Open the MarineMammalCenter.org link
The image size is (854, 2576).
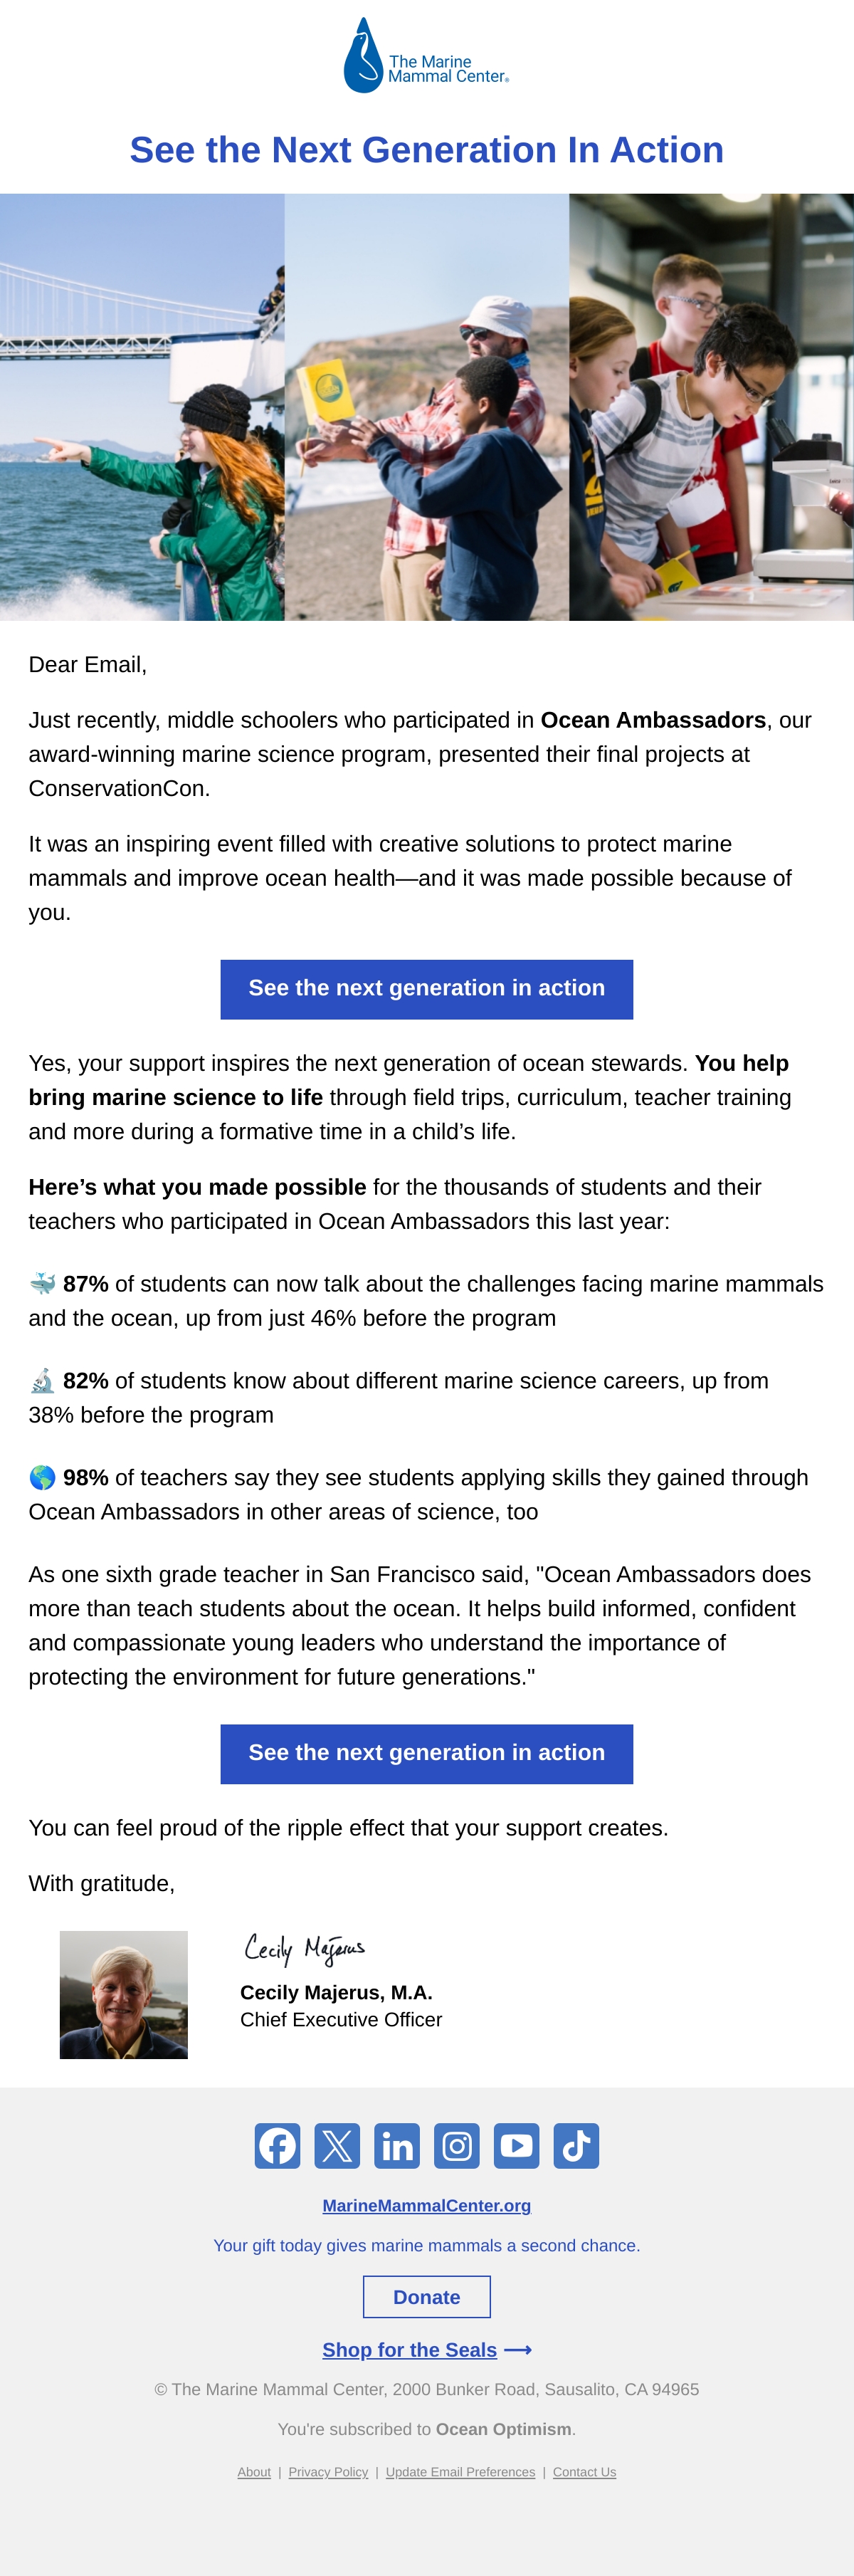click(427, 2206)
